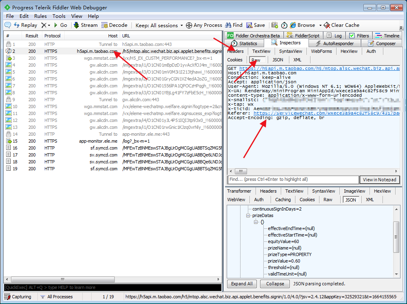
Task: Open the Tools menu
Action: coord(59,16)
